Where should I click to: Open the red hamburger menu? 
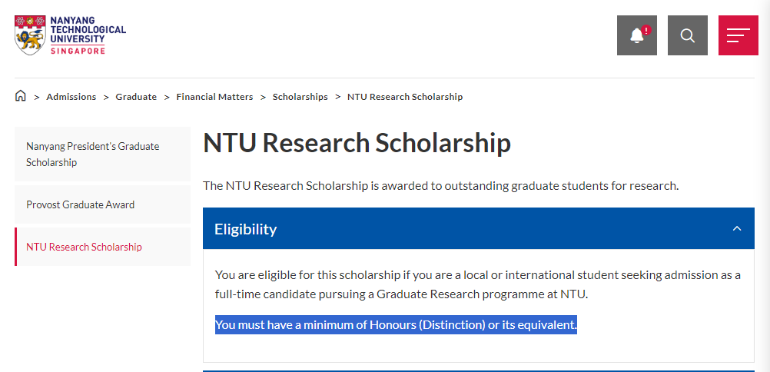click(738, 35)
